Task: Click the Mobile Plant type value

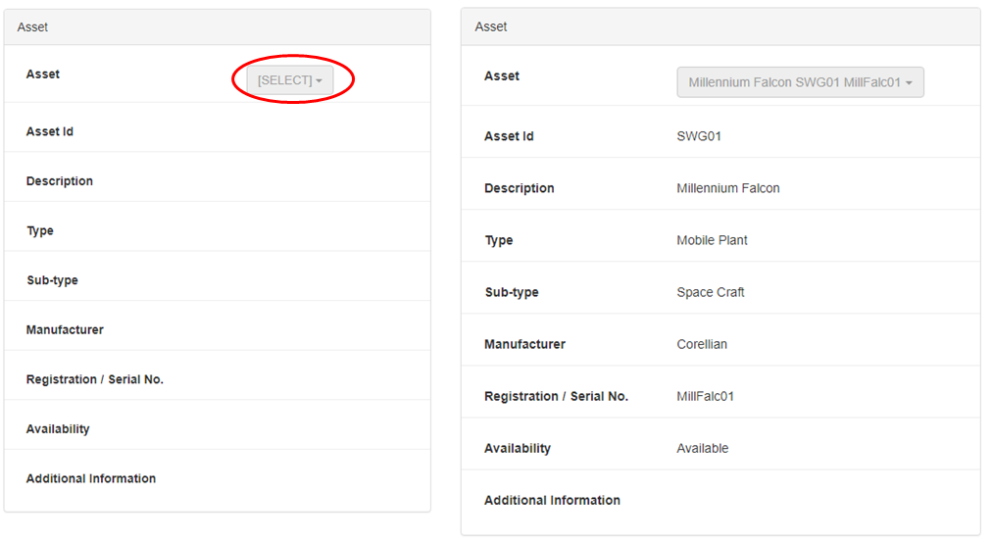Action: pyautogui.click(x=712, y=240)
